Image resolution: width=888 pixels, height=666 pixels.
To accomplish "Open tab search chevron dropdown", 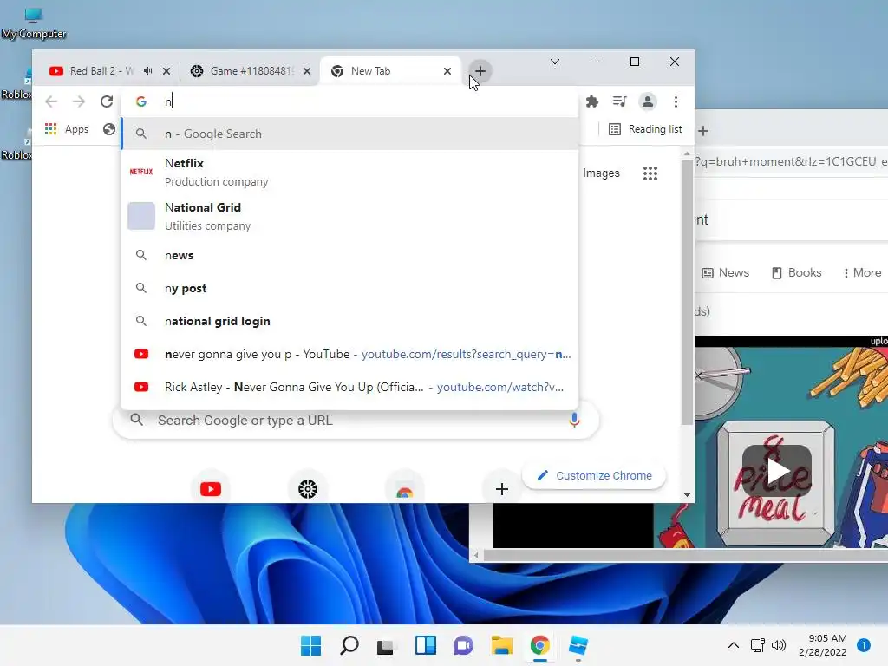I will click(x=555, y=62).
